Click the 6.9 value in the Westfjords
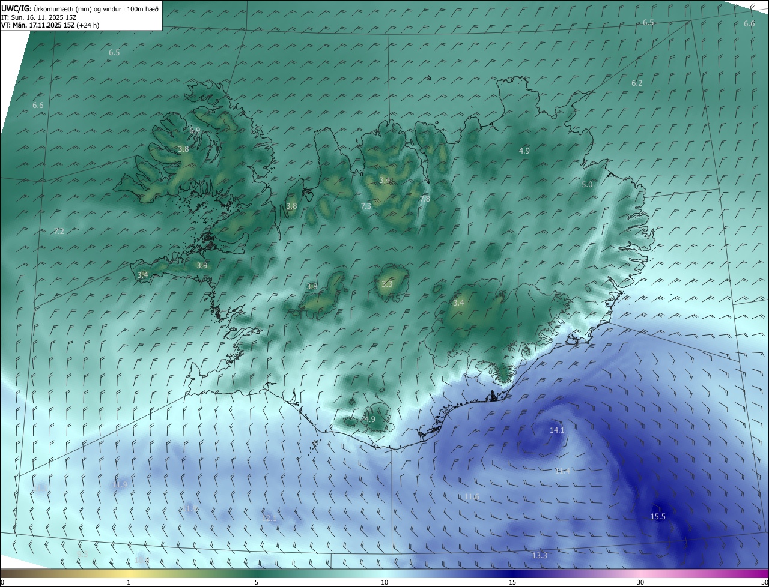This screenshot has height=587, width=769. 195,130
